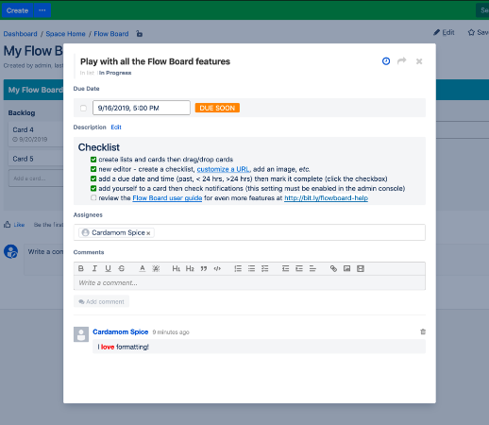Remove Cardamom Spice from assignees
The height and width of the screenshot is (425, 489).
click(x=148, y=233)
